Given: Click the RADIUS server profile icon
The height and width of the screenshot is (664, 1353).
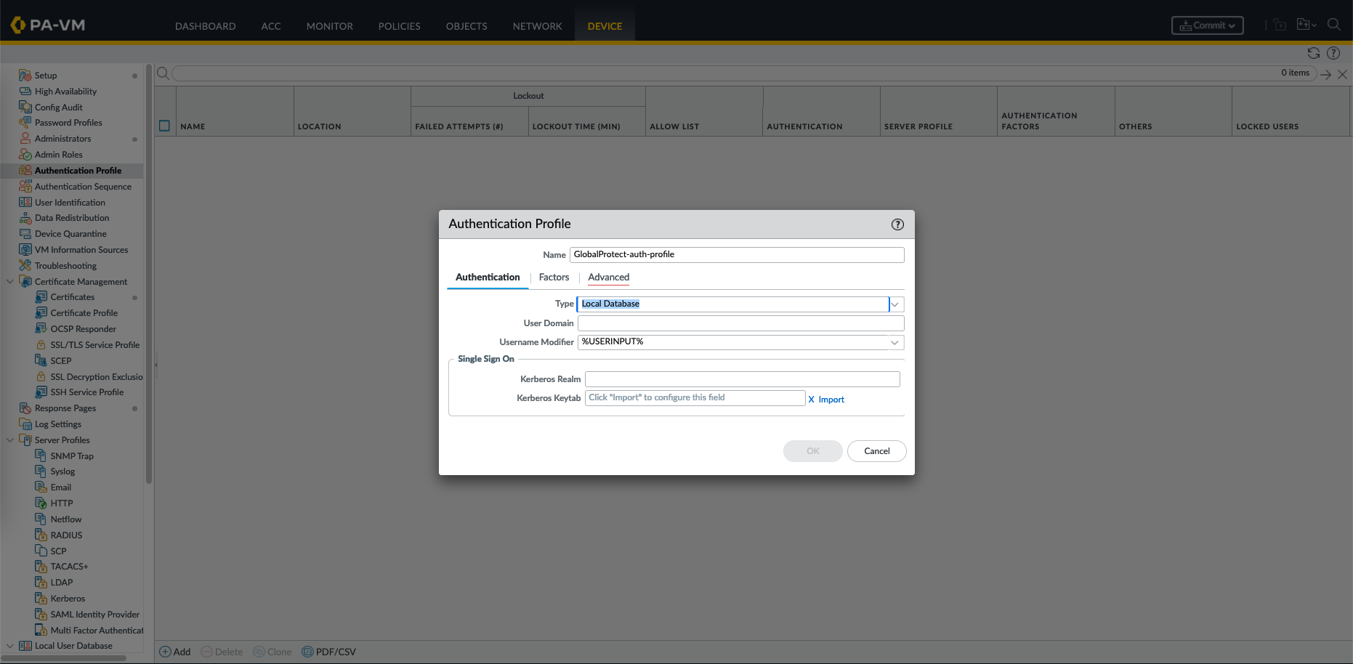Looking at the screenshot, I should pyautogui.click(x=41, y=535).
